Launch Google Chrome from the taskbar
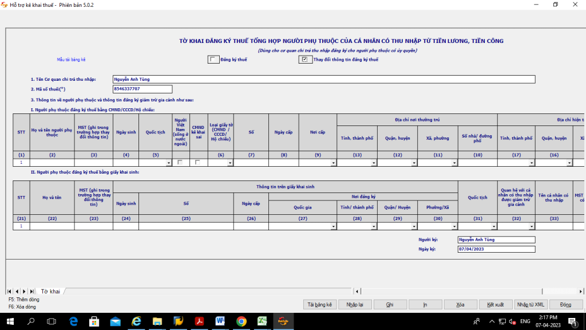Viewport: 586px width, 330px height. 241,321
